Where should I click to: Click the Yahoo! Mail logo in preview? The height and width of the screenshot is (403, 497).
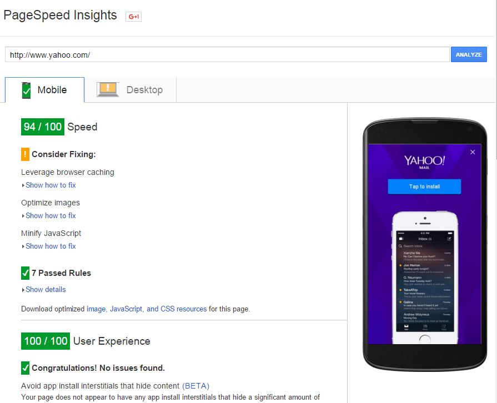tap(424, 162)
